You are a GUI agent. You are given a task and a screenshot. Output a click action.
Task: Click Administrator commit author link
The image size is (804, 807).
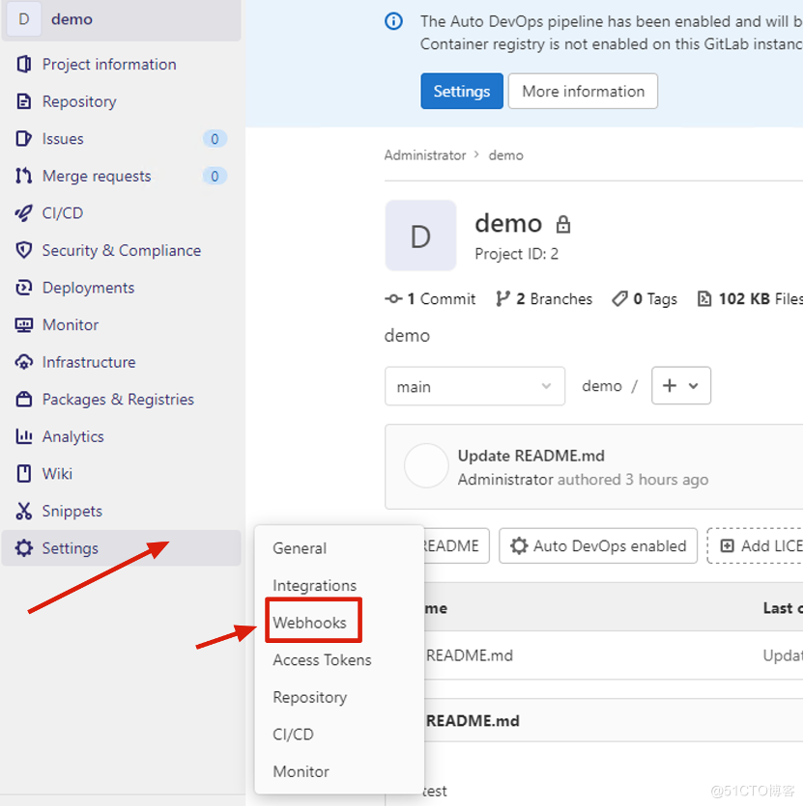505,480
